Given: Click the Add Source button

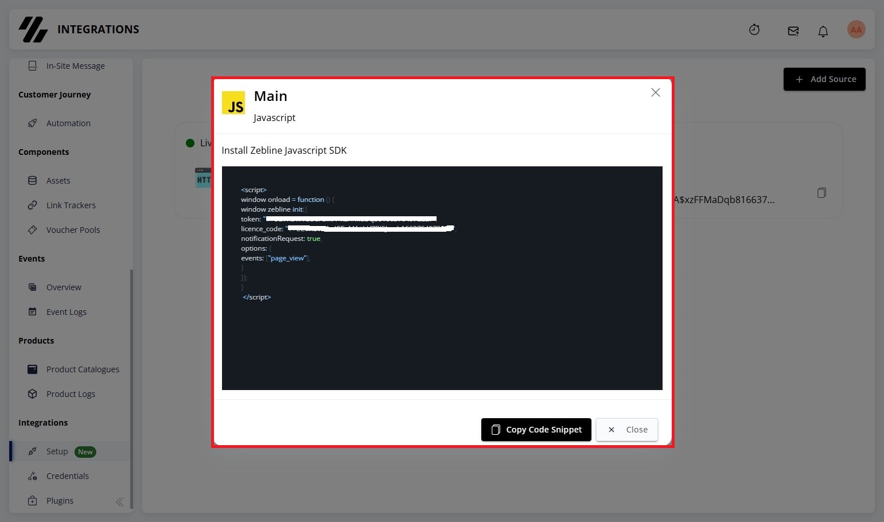Looking at the screenshot, I should click(824, 79).
